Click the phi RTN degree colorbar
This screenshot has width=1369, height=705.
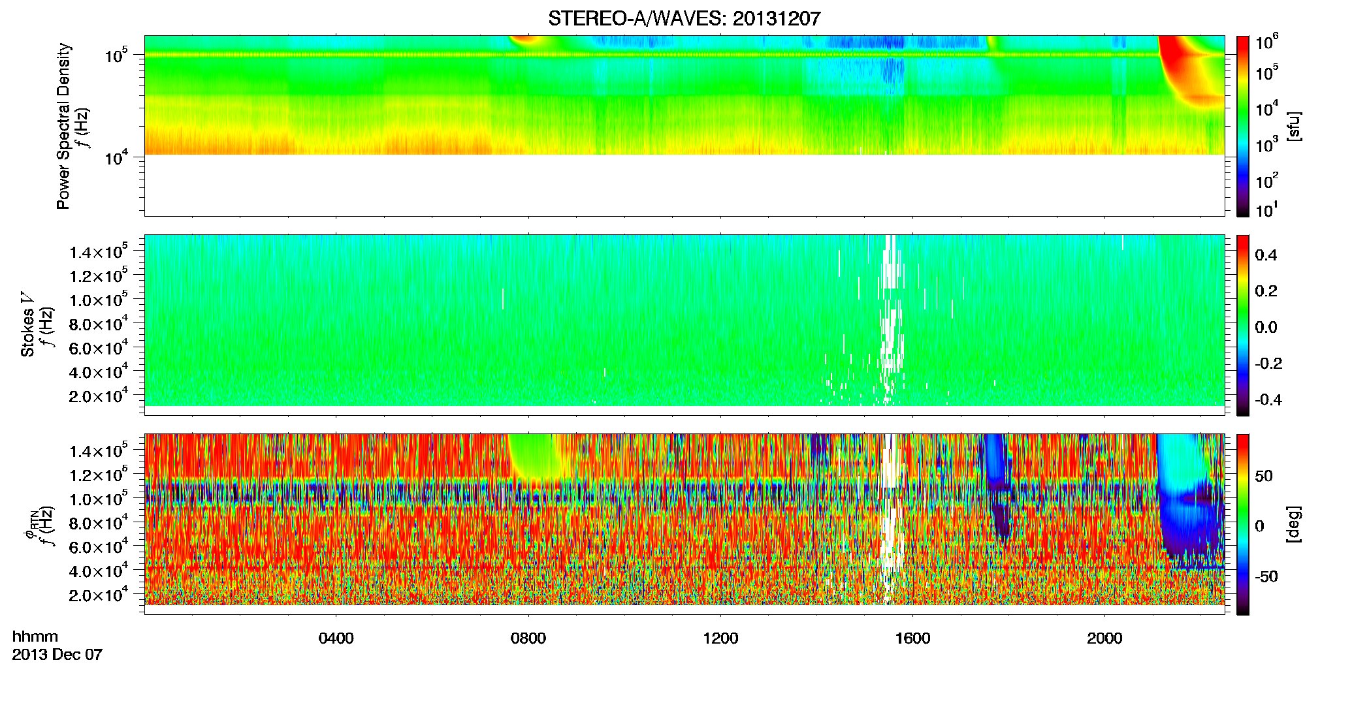[1243, 524]
